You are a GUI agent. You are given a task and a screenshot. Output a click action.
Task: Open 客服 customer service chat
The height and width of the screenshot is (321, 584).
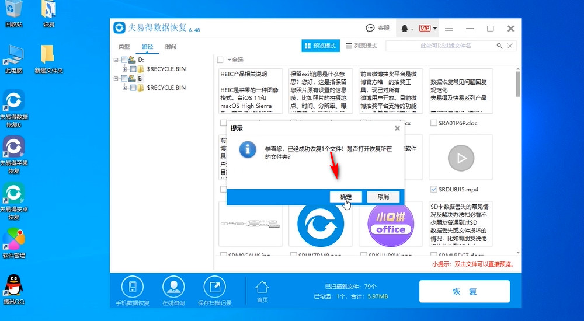pyautogui.click(x=378, y=28)
